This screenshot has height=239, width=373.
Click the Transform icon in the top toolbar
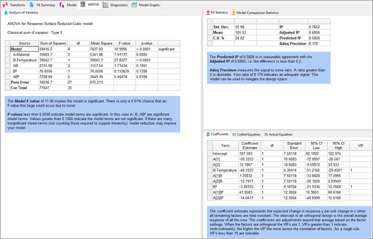(x=5, y=4)
